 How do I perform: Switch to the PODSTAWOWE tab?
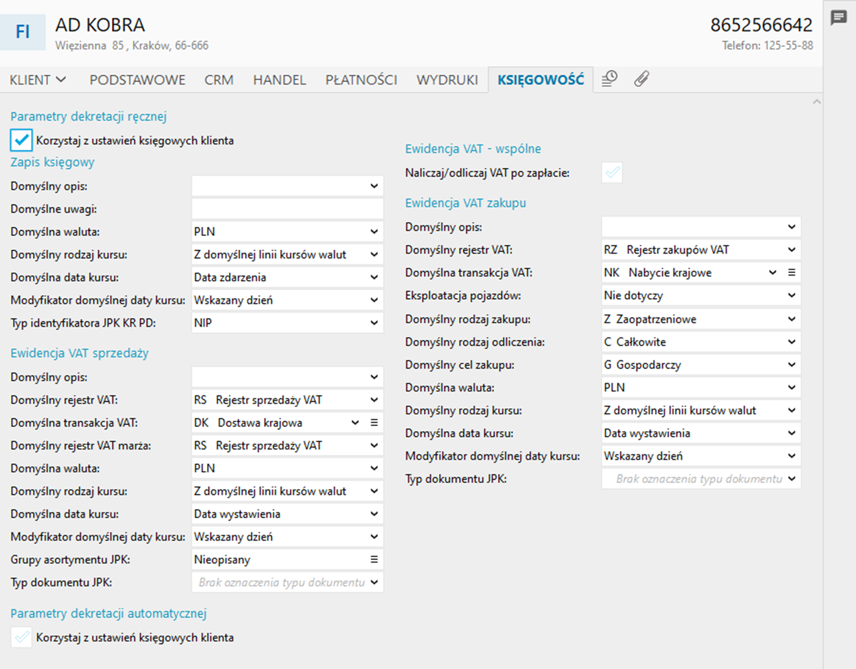pyautogui.click(x=138, y=80)
